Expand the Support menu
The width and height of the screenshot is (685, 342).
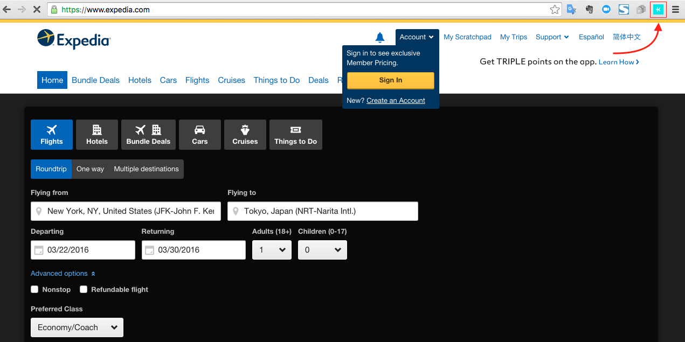coord(552,37)
